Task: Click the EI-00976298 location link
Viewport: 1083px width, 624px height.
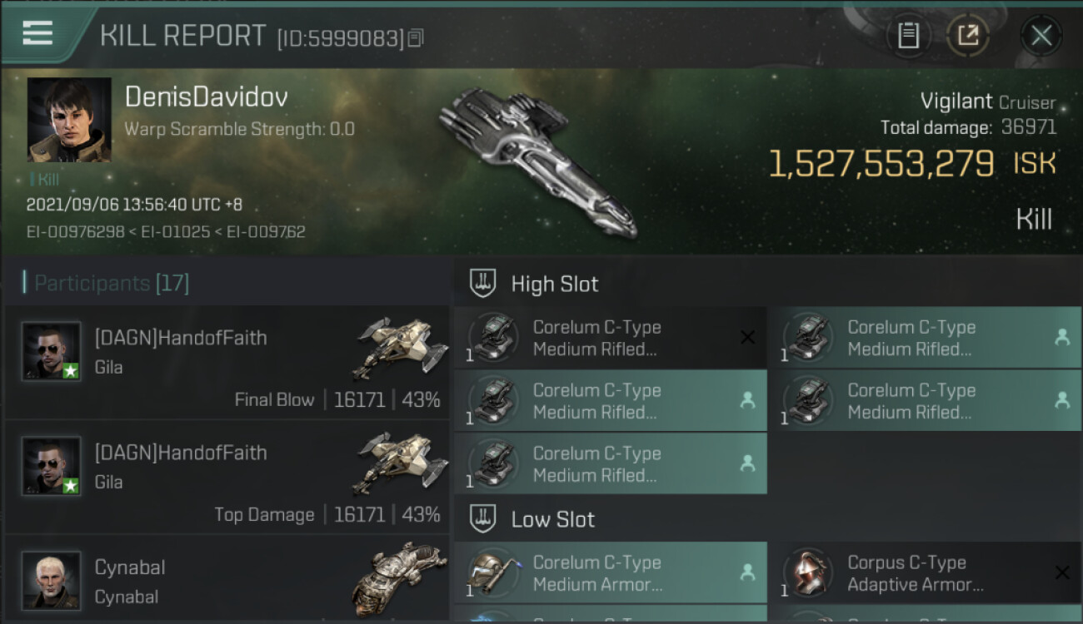Action: [74, 231]
